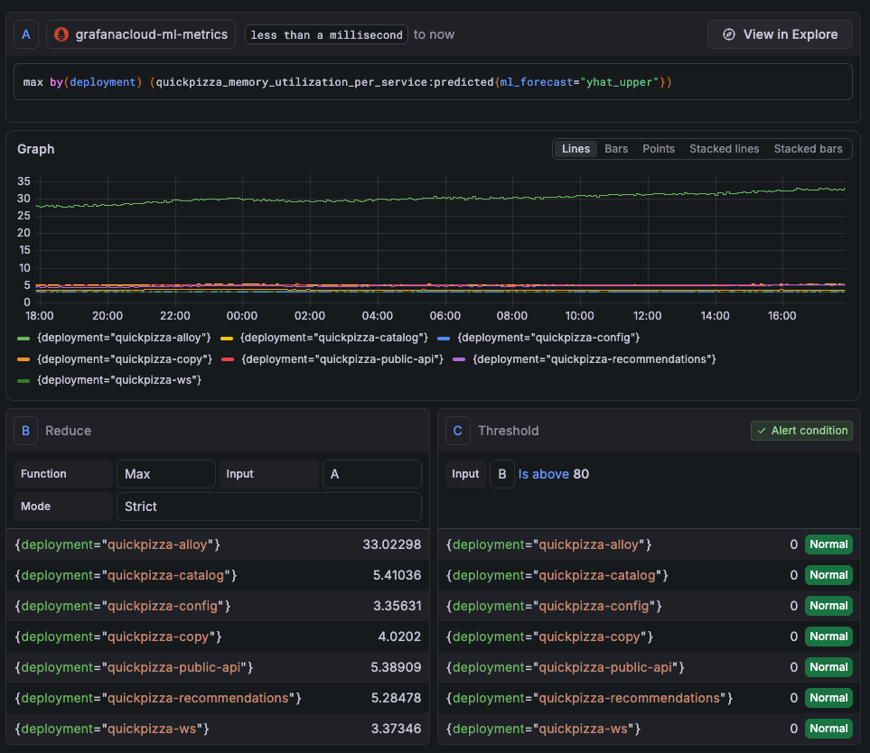This screenshot has height=753, width=870.
Task: Switch graph style to Stacked bars
Action: coord(808,149)
